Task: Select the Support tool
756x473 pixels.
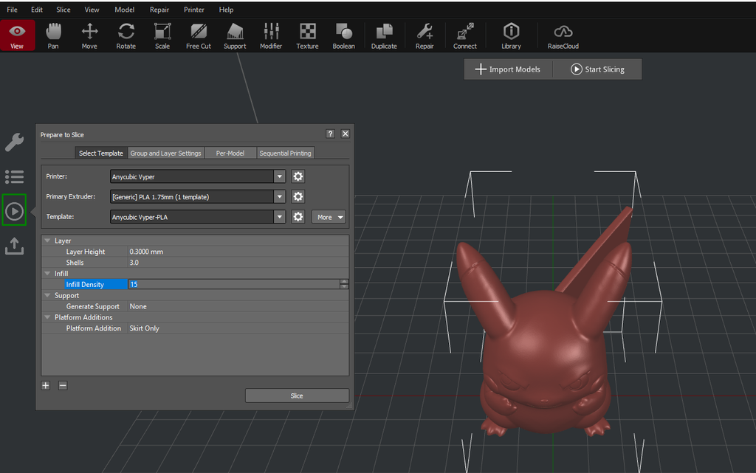Action: pos(234,35)
